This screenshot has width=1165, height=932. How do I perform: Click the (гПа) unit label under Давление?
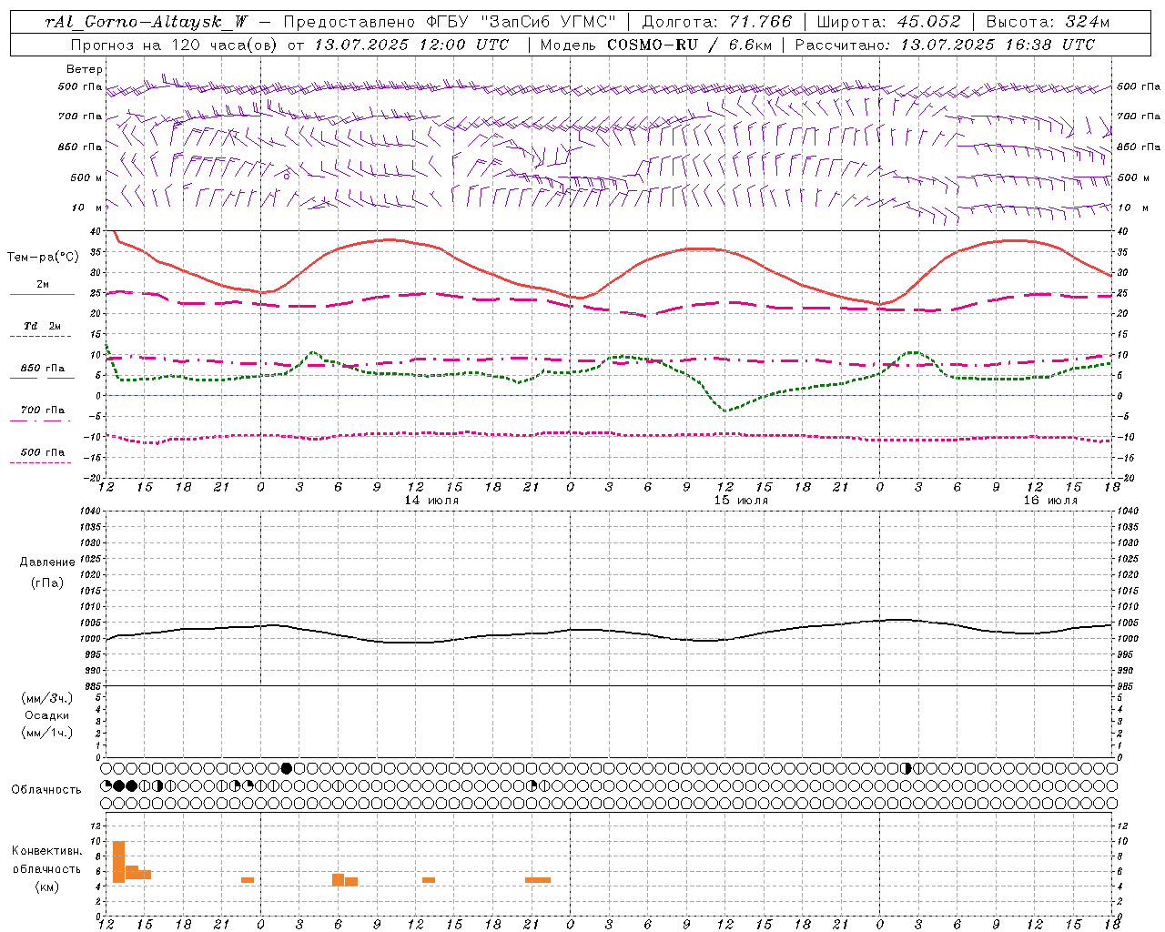coord(47,583)
